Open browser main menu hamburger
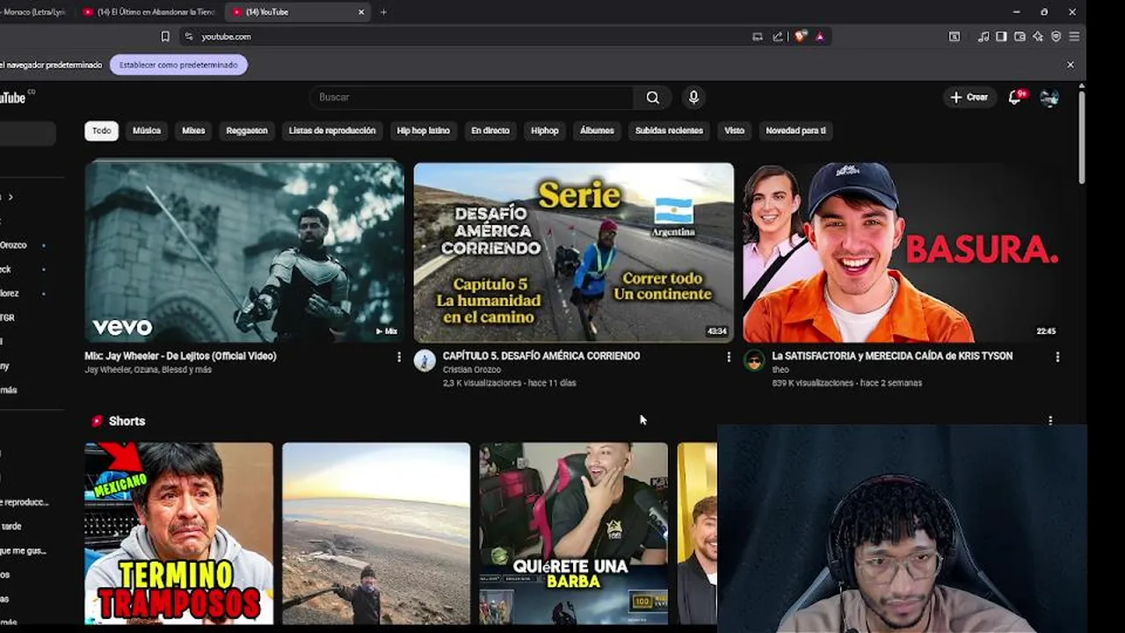 click(1074, 36)
